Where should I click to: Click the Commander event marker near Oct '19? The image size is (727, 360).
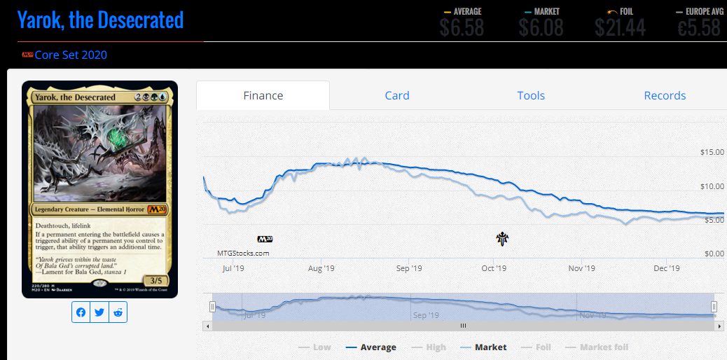[x=502, y=240]
